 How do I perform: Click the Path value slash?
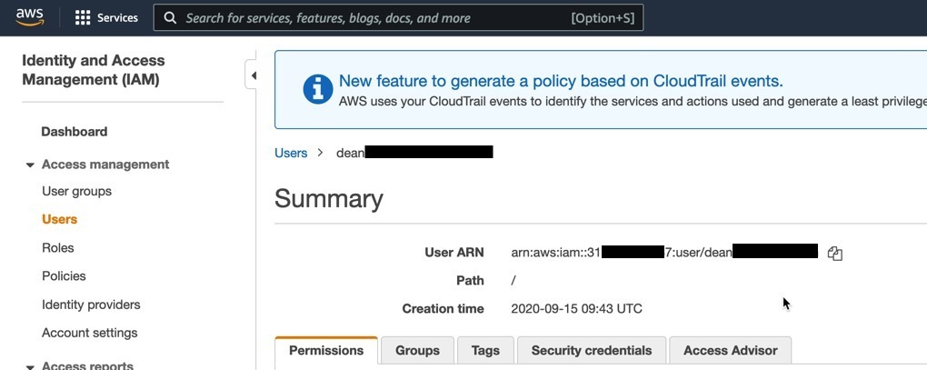513,281
